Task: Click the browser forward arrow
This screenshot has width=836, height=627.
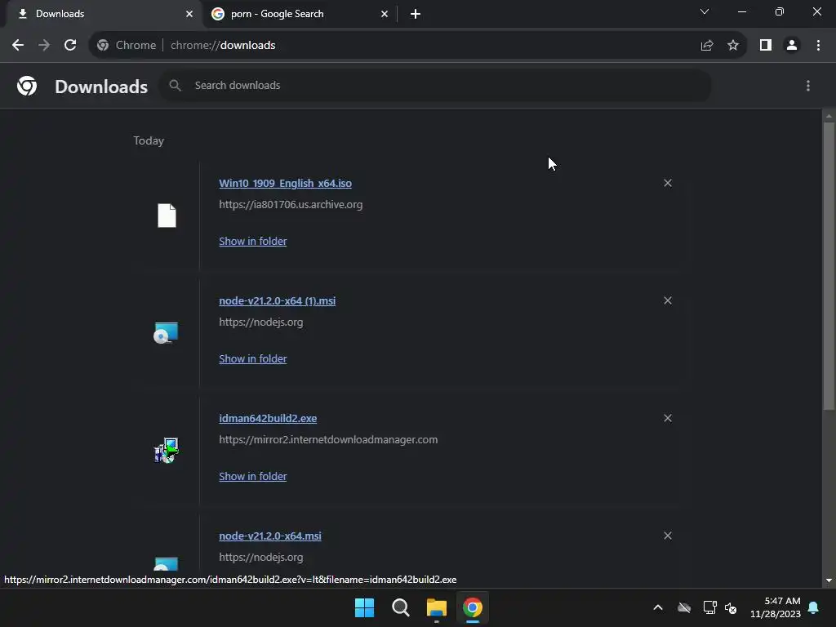Action: click(44, 46)
